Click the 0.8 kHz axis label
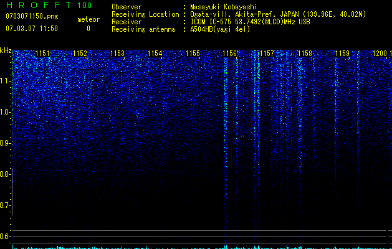 point(4,174)
